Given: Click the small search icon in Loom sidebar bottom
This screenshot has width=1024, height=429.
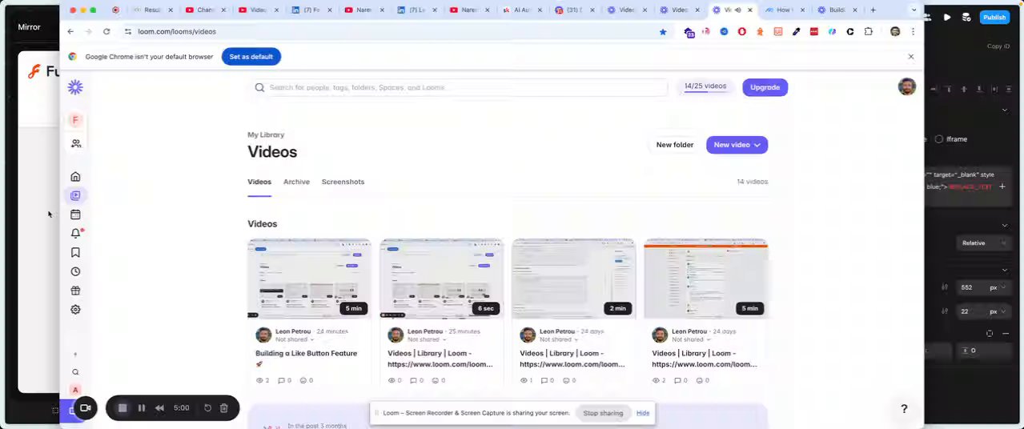Looking at the screenshot, I should [75, 372].
